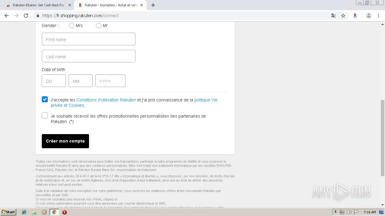This screenshot has width=385, height=216.
Task: Click the Créer mon compte button
Action: [x=65, y=141]
